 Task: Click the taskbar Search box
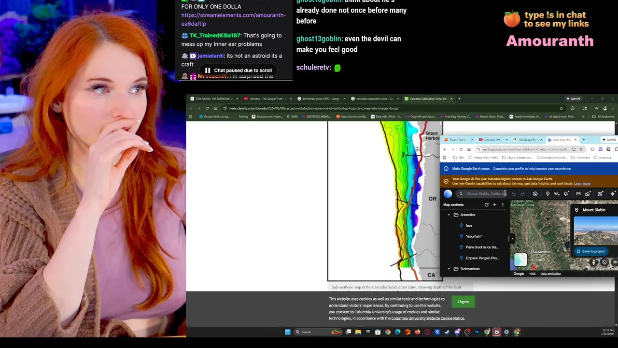click(x=318, y=332)
